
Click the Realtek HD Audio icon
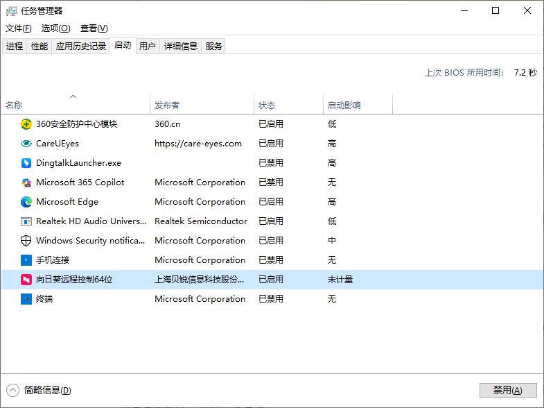tap(26, 221)
